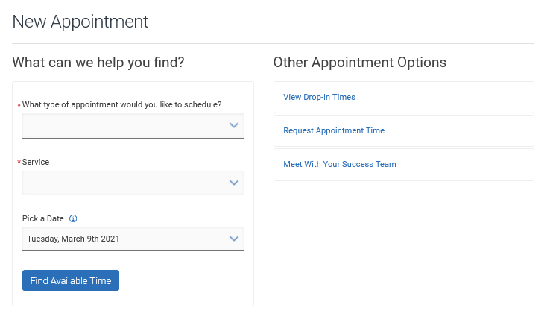The height and width of the screenshot is (325, 553).
Task: Follow the Request Appointment Time link
Action: pyautogui.click(x=334, y=130)
